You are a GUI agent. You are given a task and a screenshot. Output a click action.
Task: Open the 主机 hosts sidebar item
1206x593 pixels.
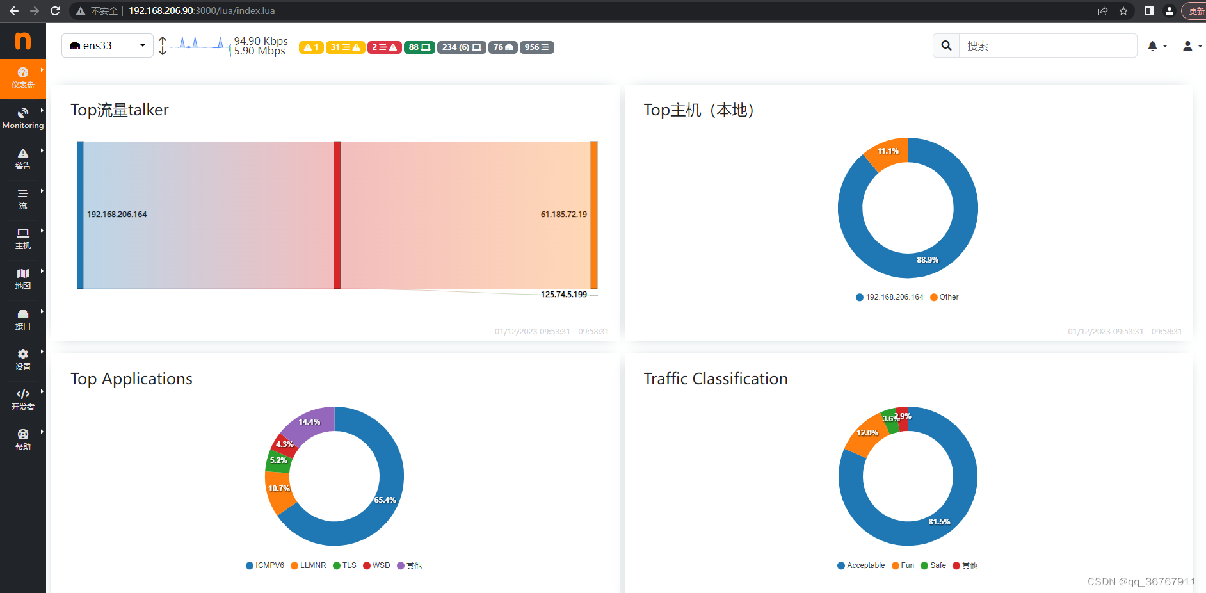23,239
